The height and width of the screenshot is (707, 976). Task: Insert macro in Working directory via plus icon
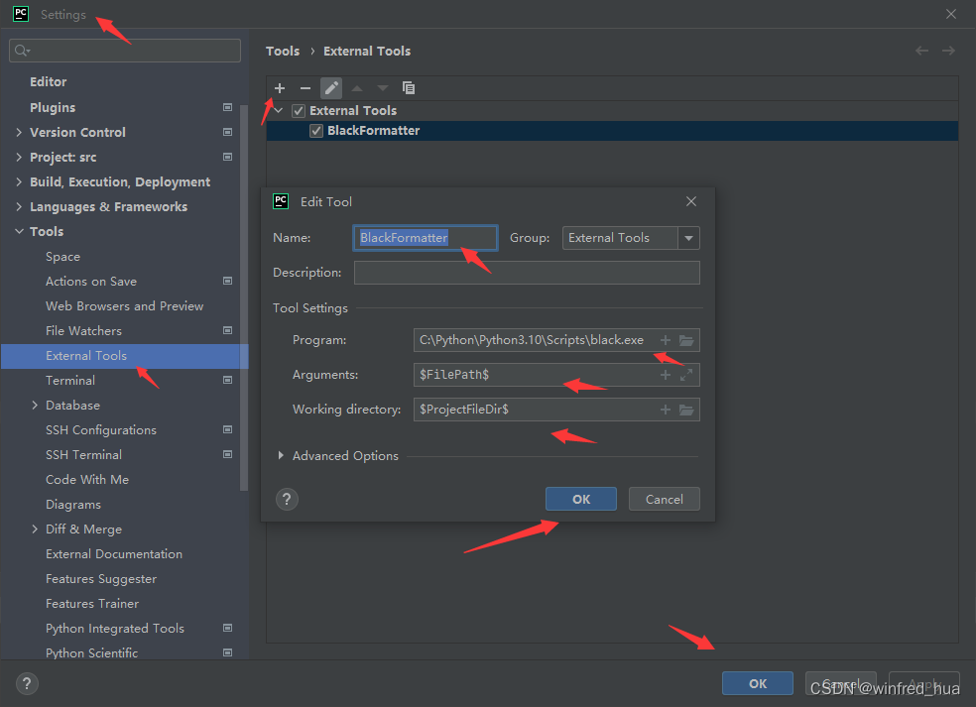pos(666,410)
